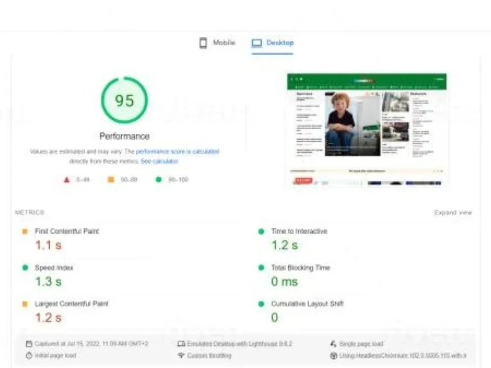Viewport: 491px width, 368px height.
Task: Click the orange square 50-89 legend icon
Action: click(110, 179)
